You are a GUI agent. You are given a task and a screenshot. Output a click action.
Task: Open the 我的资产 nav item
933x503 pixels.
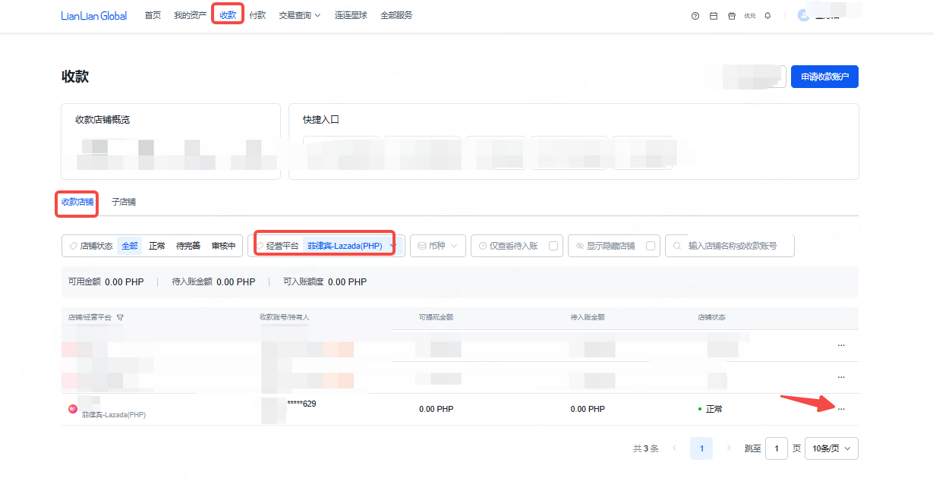click(x=190, y=15)
